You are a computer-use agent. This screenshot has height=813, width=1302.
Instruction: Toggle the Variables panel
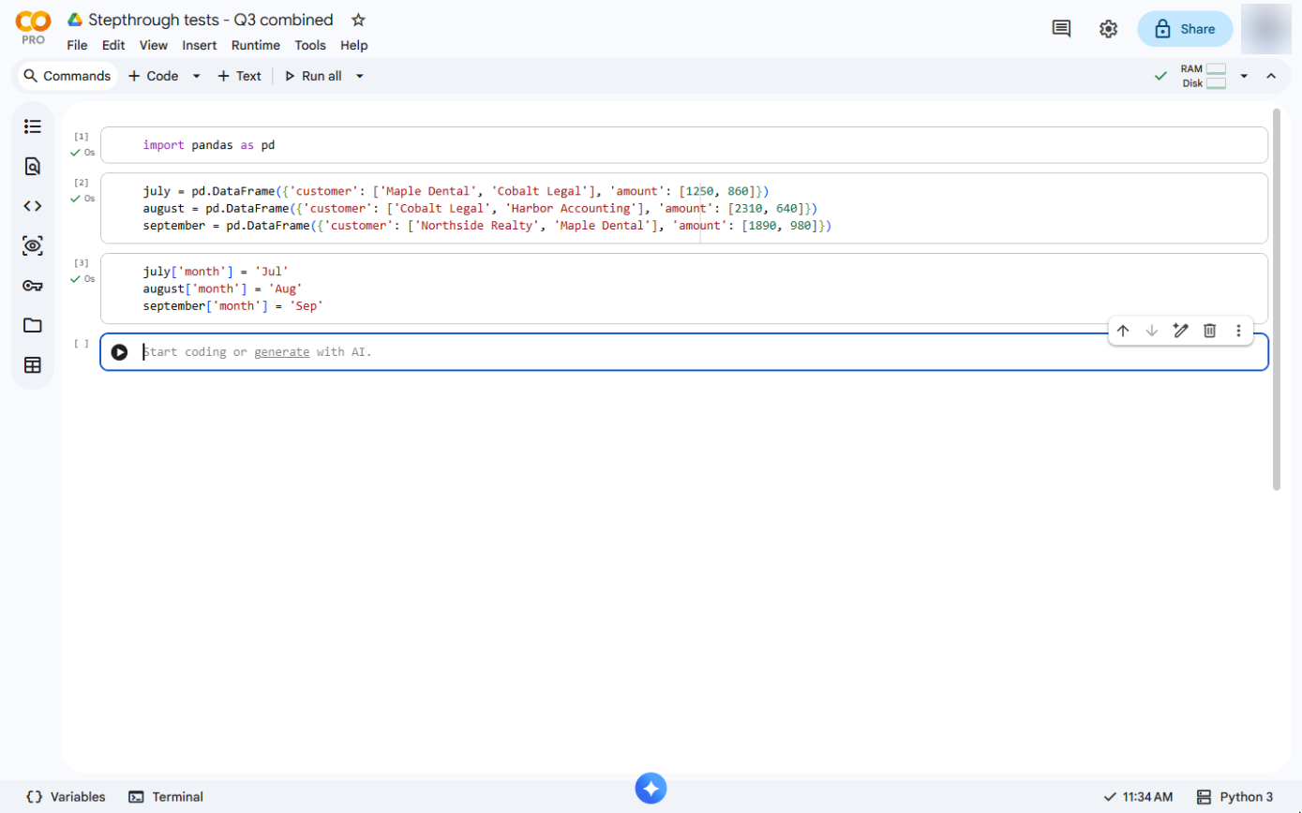66,797
